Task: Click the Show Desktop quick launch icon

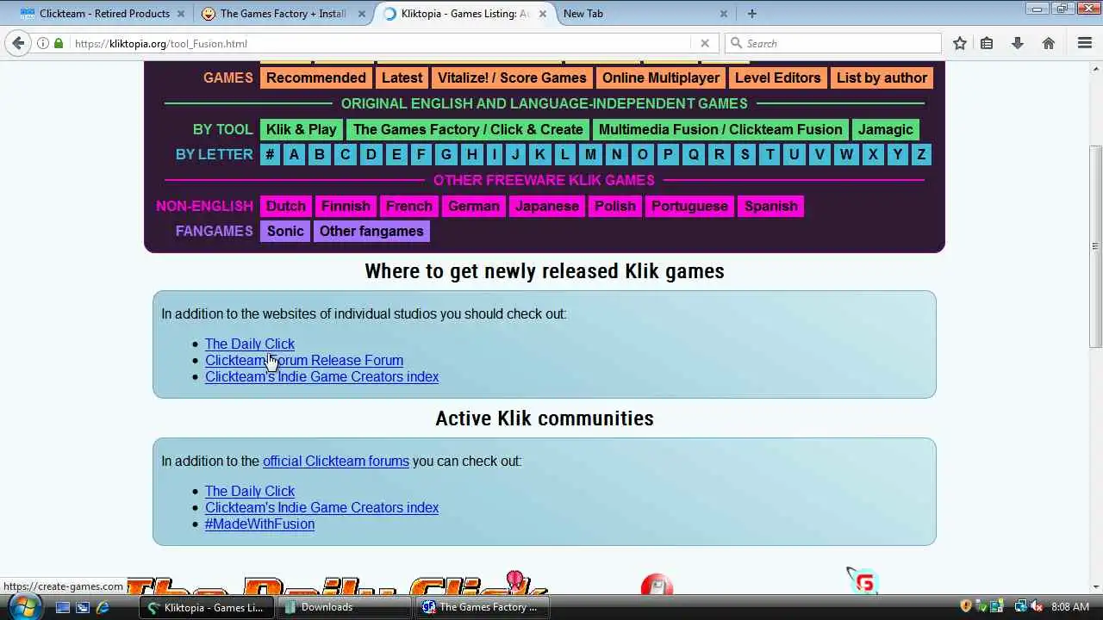Action: coord(62,607)
